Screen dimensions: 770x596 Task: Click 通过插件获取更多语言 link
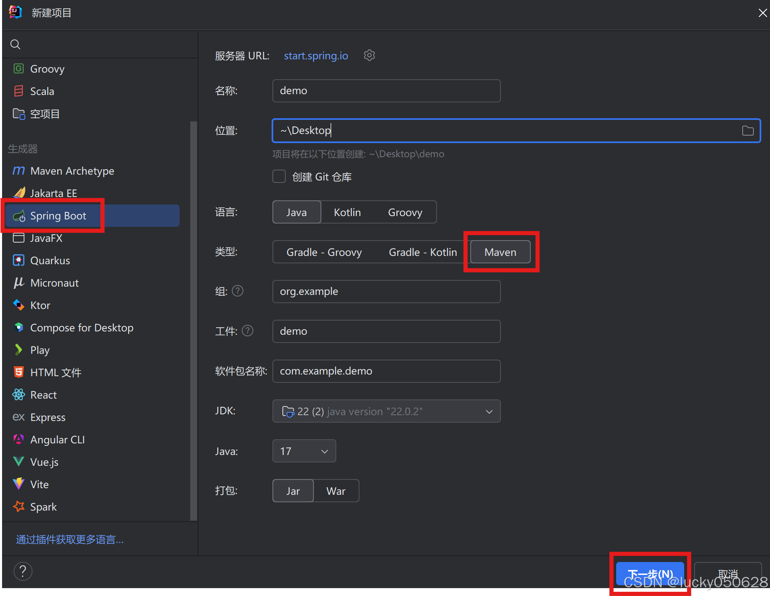[70, 539]
